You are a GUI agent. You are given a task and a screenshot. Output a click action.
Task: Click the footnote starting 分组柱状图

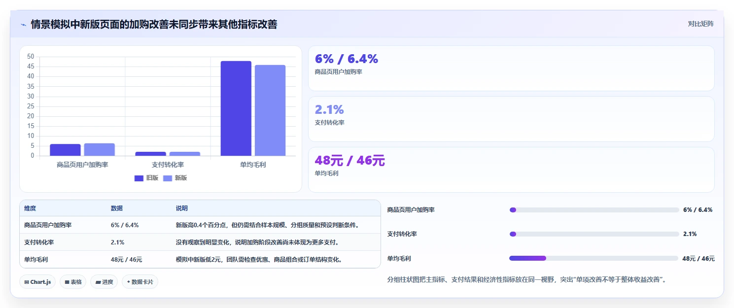pos(527,279)
